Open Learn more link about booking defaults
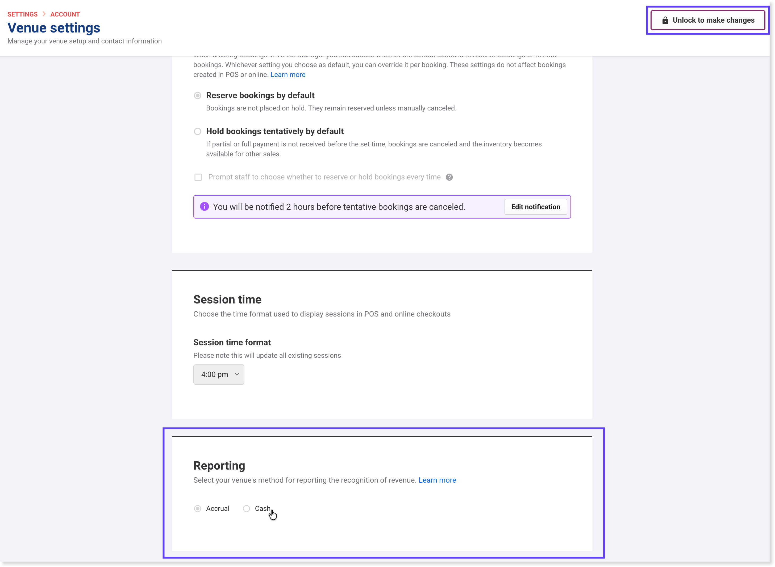Image resolution: width=775 pixels, height=567 pixels. click(288, 75)
